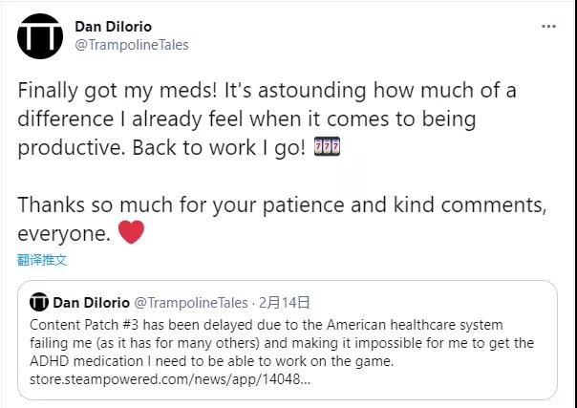Click the 'ADHD medication I need' line

coord(211,361)
